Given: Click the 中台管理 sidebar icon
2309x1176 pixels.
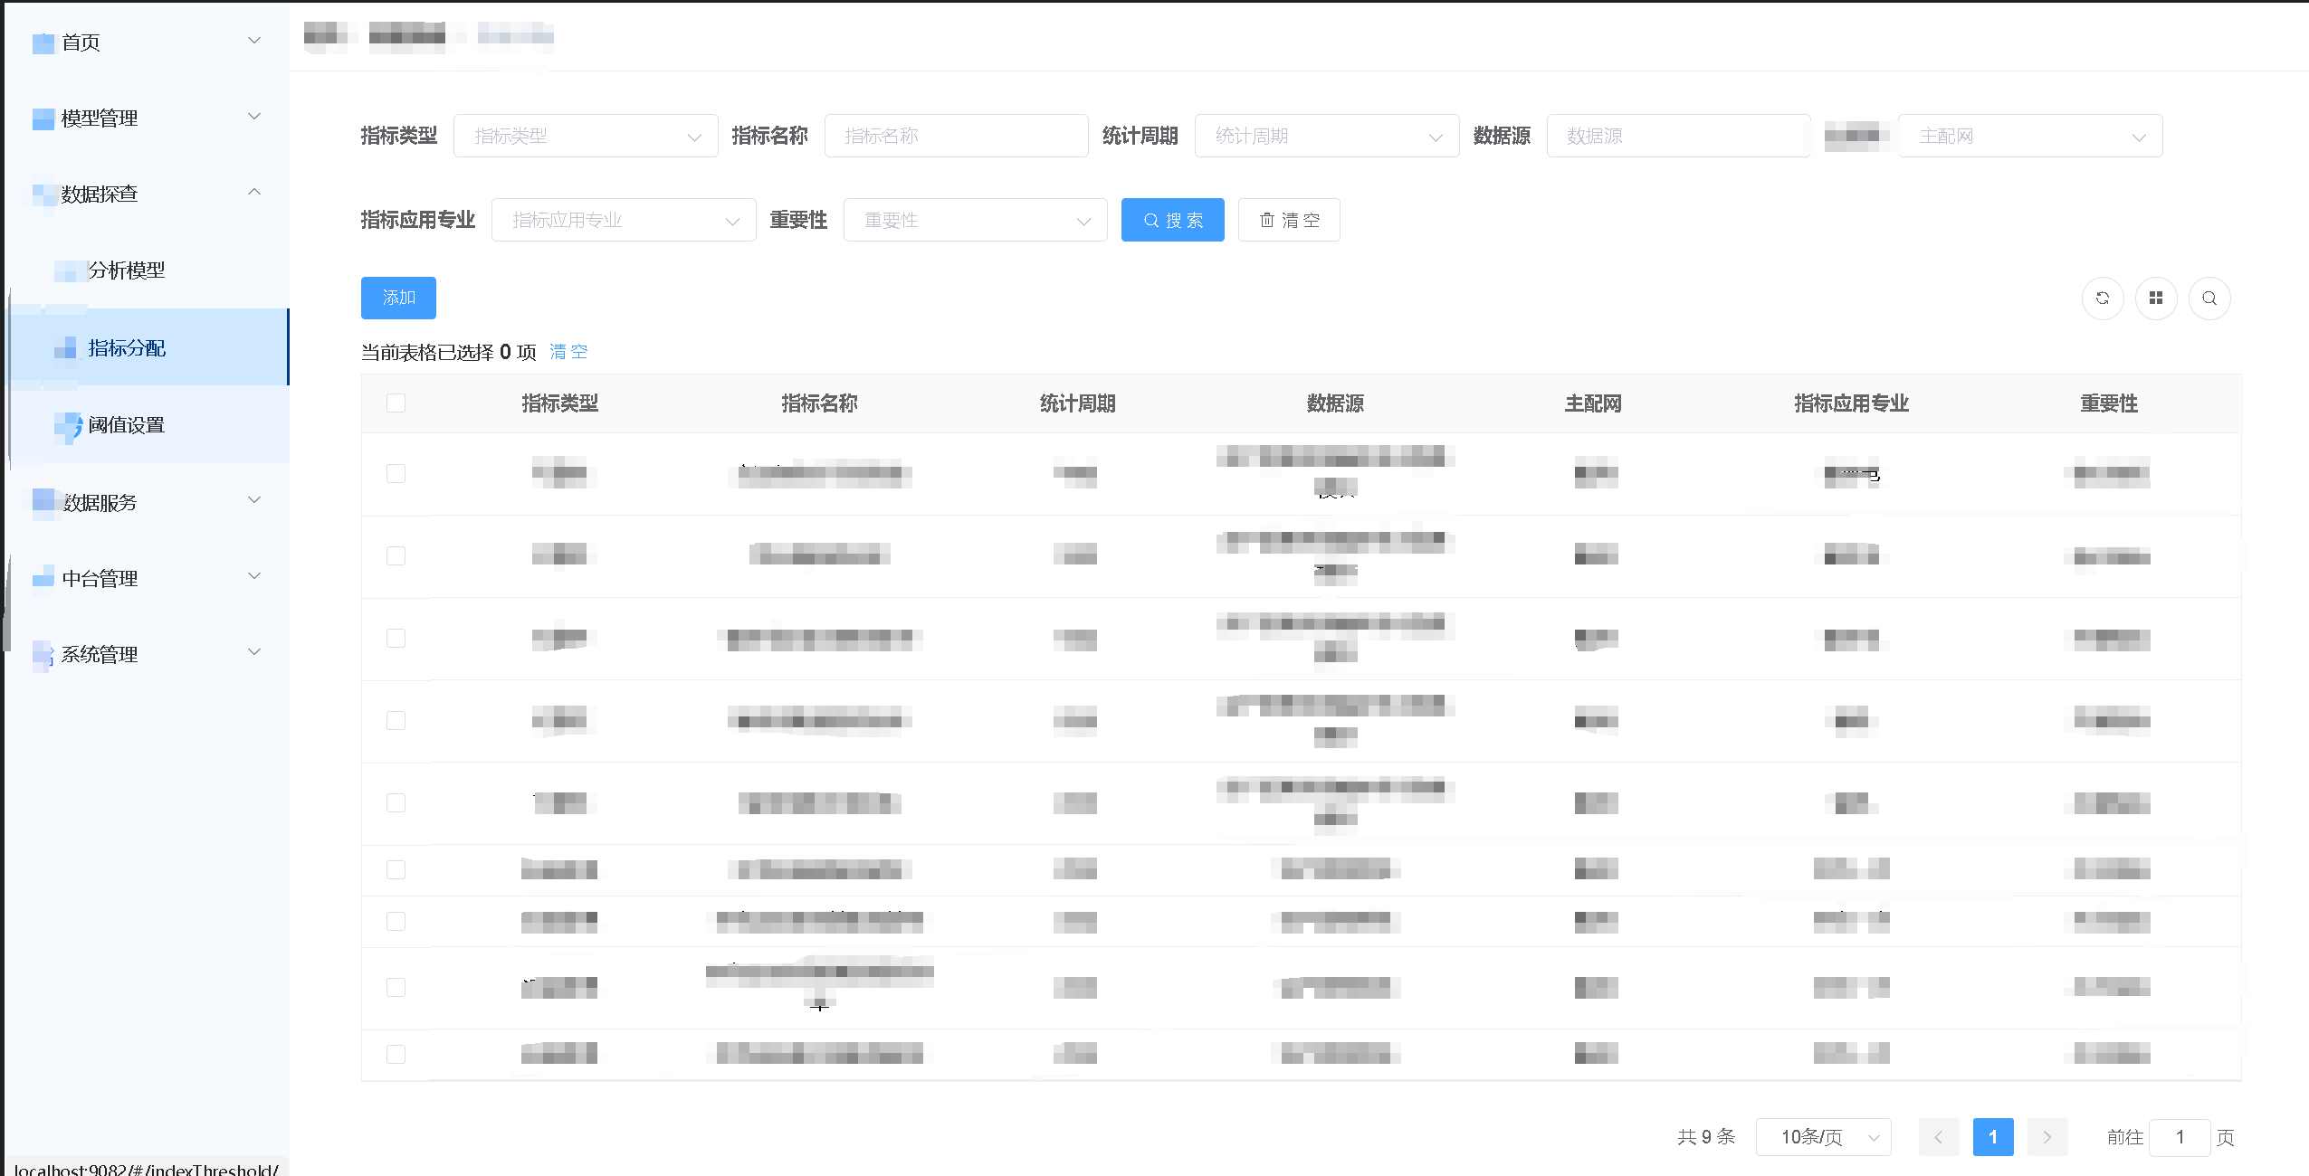Looking at the screenshot, I should pos(43,578).
